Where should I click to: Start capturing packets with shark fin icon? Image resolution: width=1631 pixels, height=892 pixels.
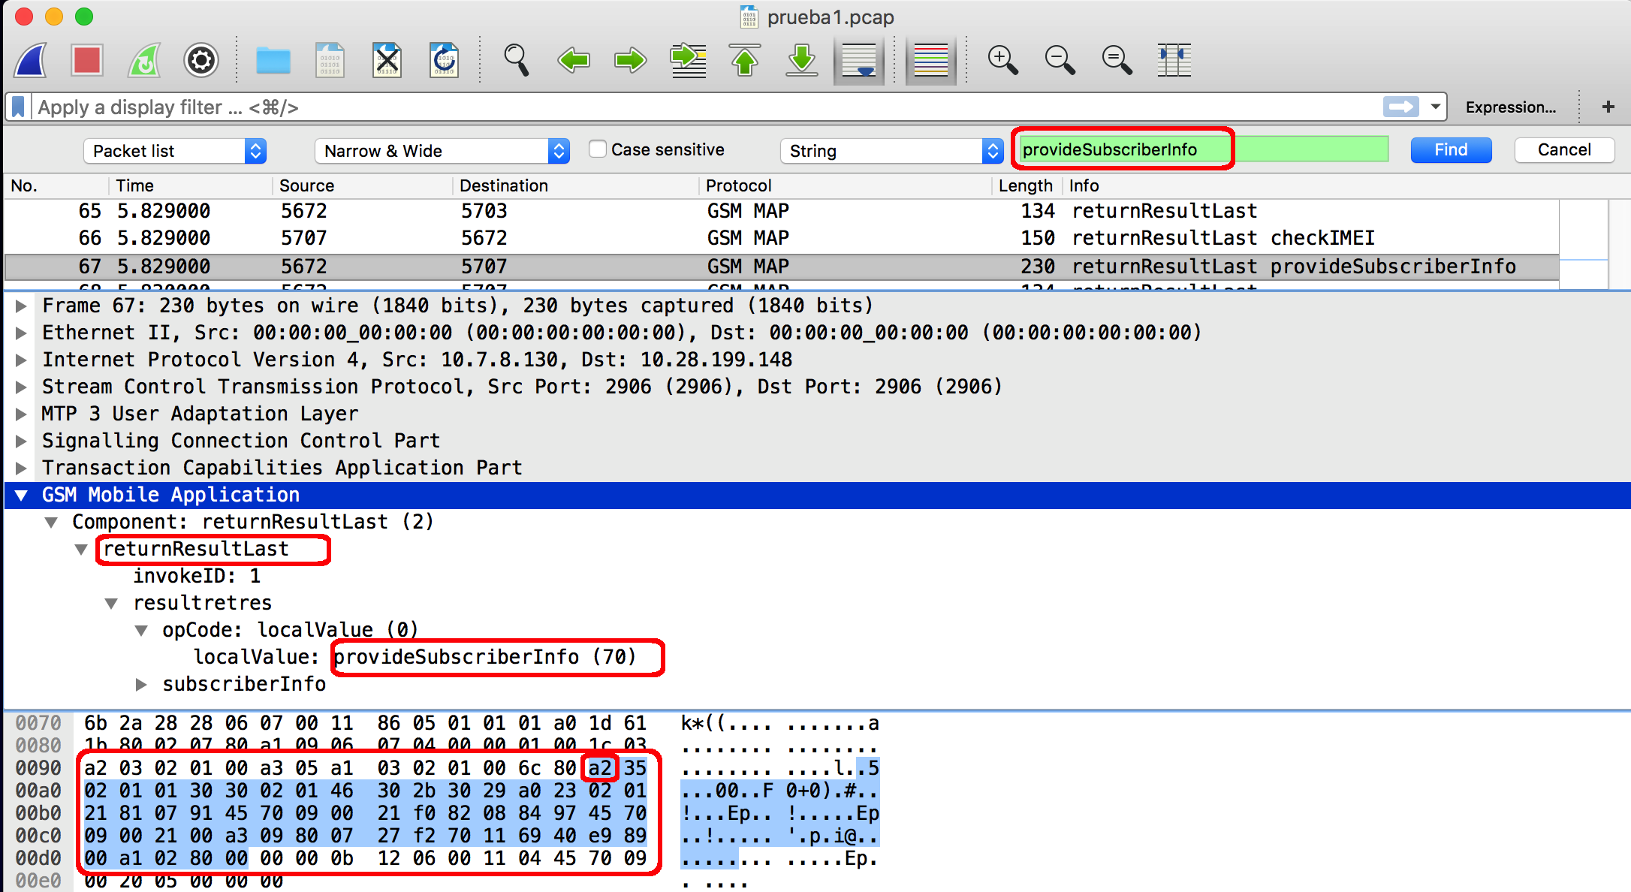click(x=32, y=60)
